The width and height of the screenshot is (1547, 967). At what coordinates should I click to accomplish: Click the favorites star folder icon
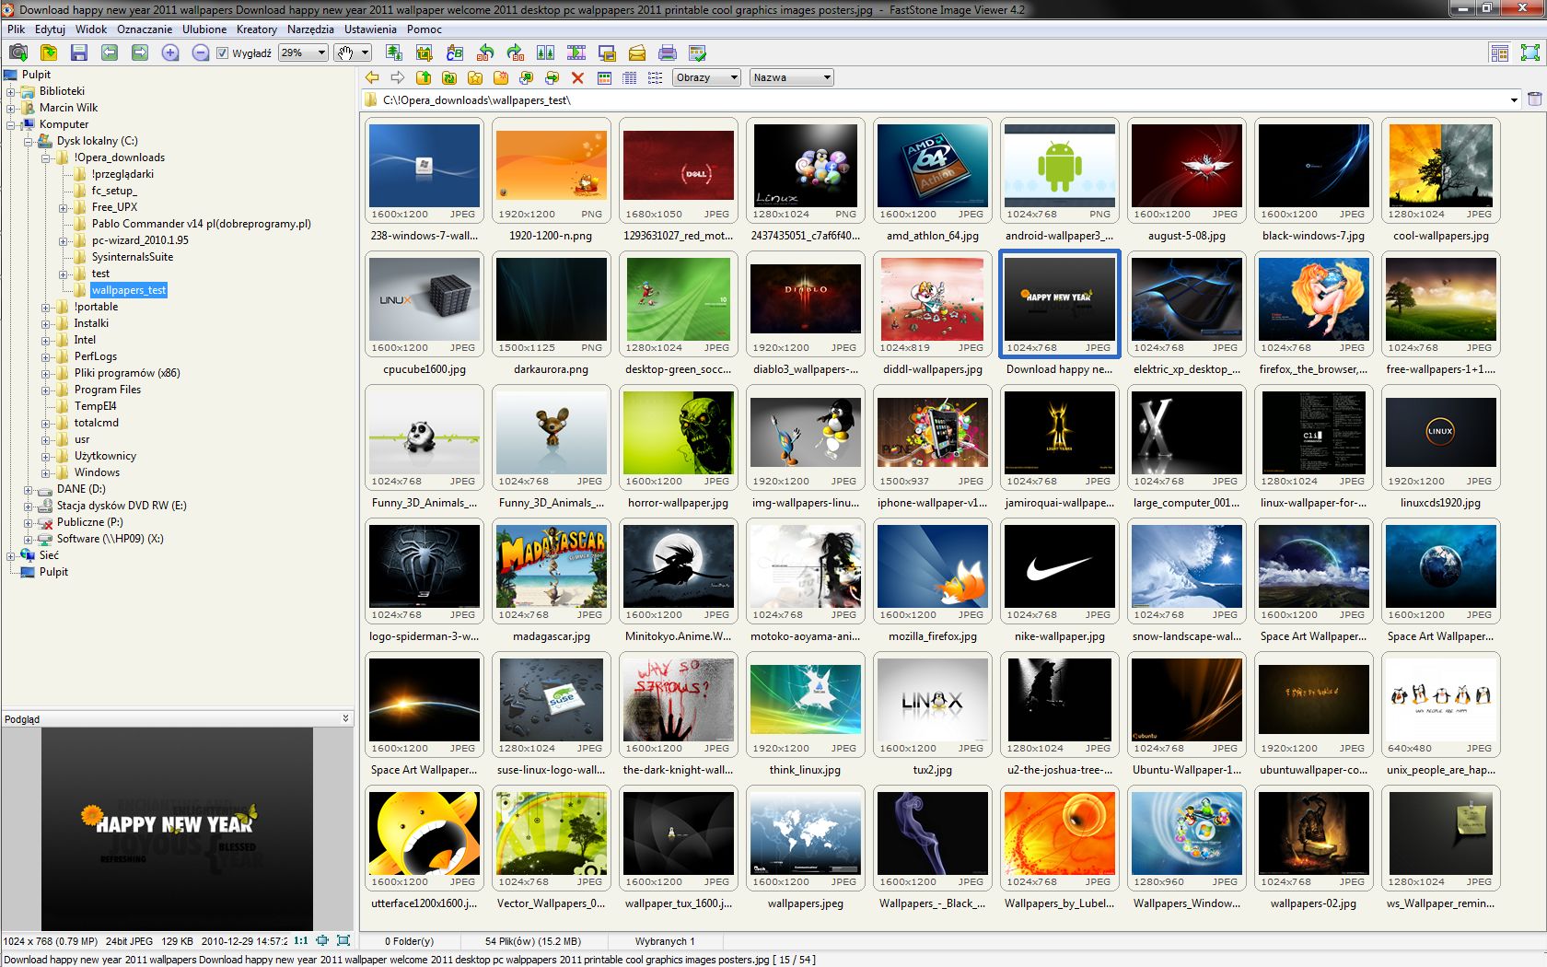pyautogui.click(x=475, y=78)
